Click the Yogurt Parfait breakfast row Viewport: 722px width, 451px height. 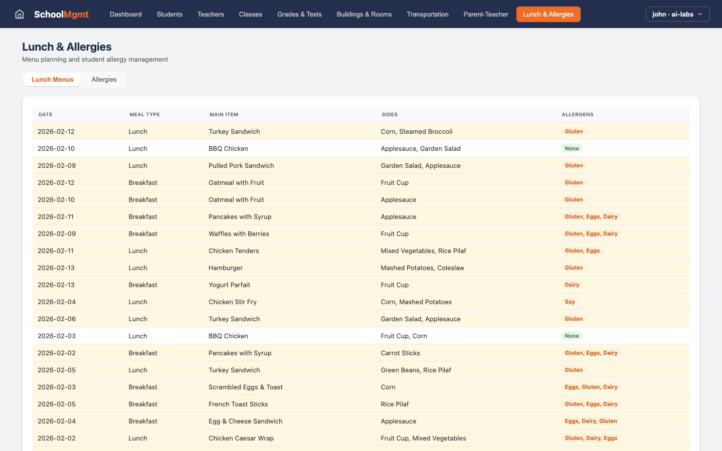[x=229, y=285]
